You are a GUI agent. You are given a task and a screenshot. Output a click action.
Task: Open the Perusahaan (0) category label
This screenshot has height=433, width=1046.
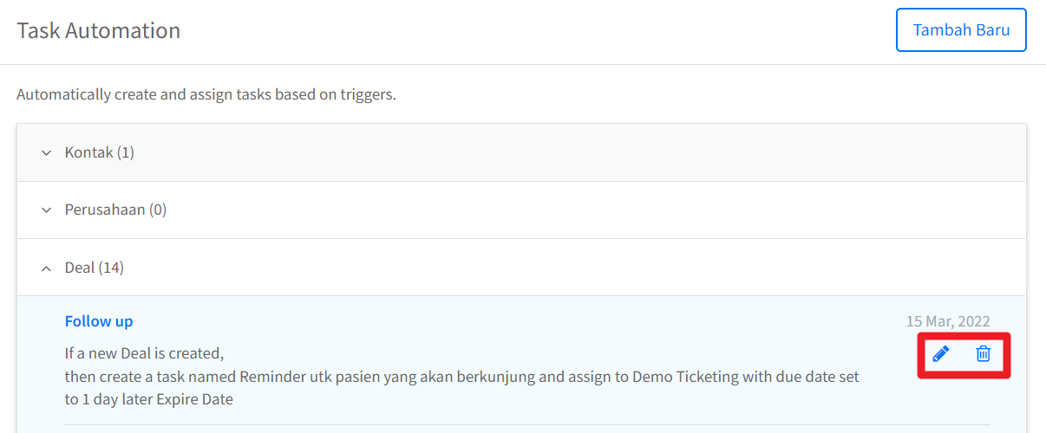pyautogui.click(x=115, y=210)
